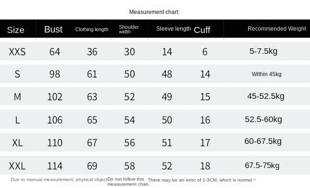
Task: Select the XXL size row label
Action: point(17,166)
